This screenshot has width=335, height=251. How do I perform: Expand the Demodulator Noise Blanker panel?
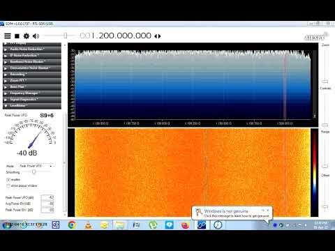[x=32, y=68]
